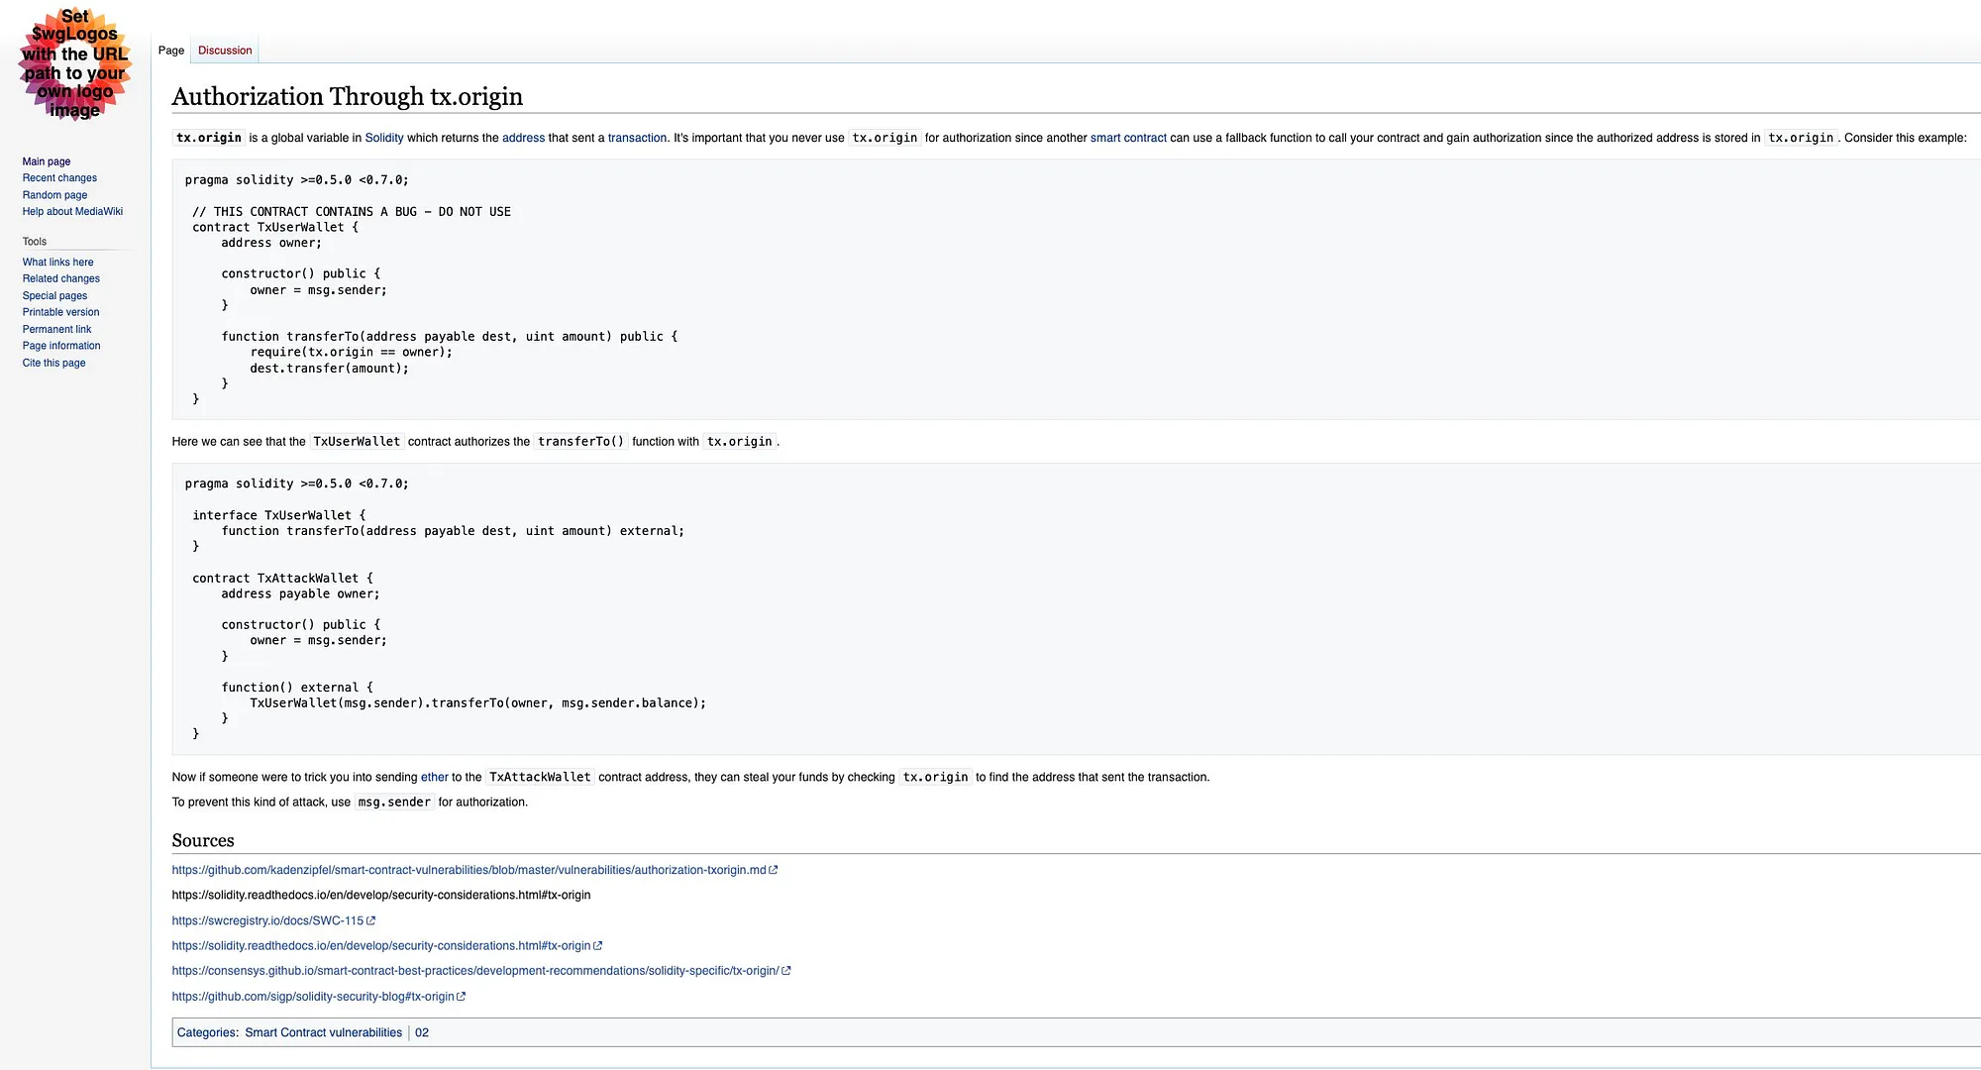Viewport: 1981px width, 1070px height.
Task: Open Smart Contract vulnerabilities category
Action: click(x=324, y=1033)
